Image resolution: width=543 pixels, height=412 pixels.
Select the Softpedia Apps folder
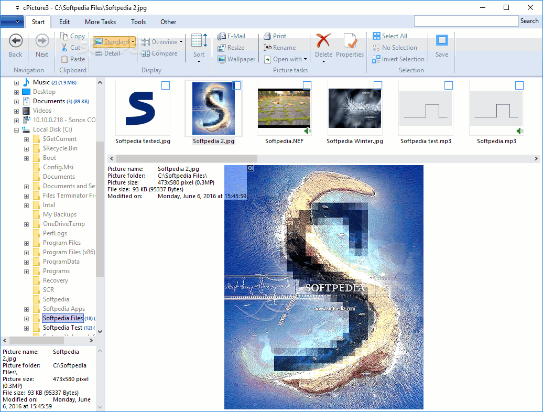[x=64, y=309]
